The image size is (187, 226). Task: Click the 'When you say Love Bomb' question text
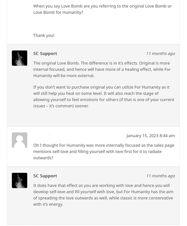(x=102, y=9)
